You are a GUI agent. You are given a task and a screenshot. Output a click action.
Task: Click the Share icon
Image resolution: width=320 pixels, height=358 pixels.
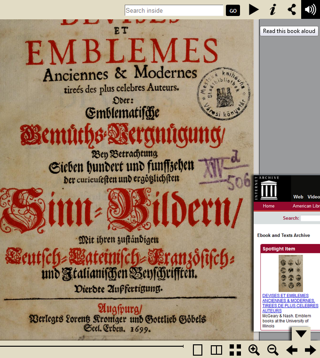[x=292, y=9]
